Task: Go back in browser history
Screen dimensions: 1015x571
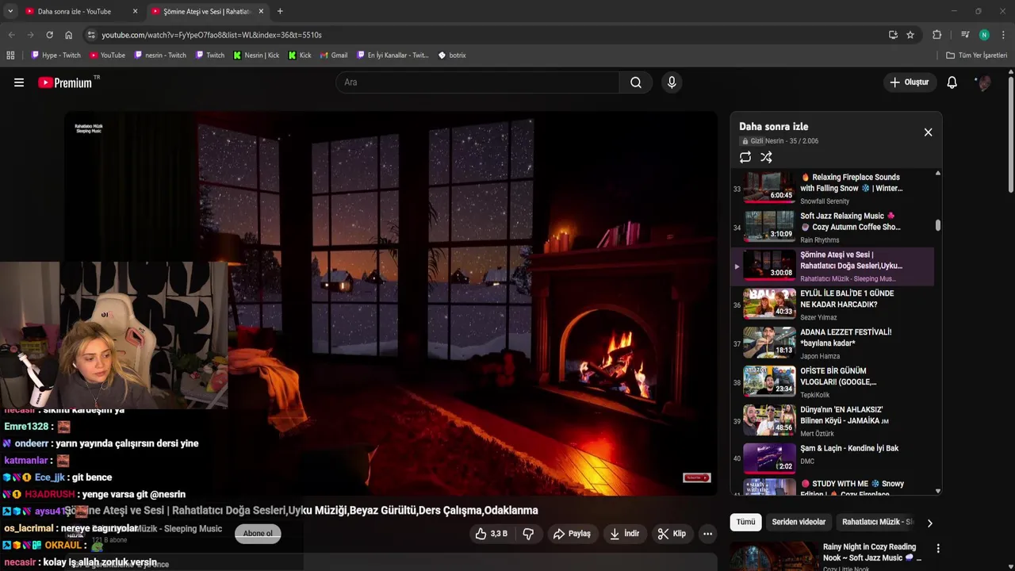Action: click(x=12, y=35)
